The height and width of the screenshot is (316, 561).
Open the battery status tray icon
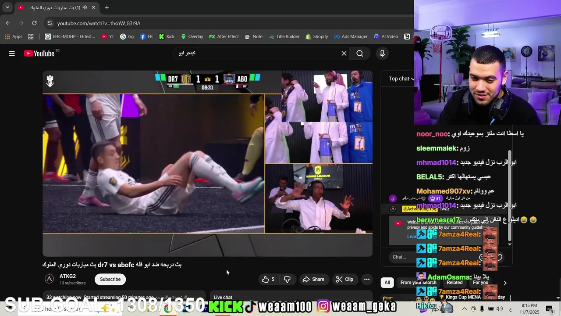(x=490, y=309)
